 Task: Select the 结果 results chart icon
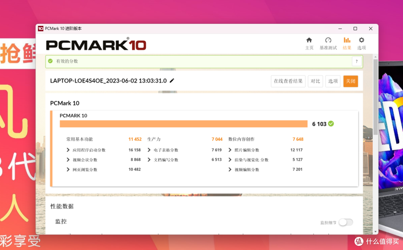point(347,40)
